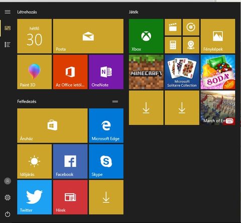This screenshot has height=223, width=241.
Task: Open the Facebook tile
Action: point(70,161)
